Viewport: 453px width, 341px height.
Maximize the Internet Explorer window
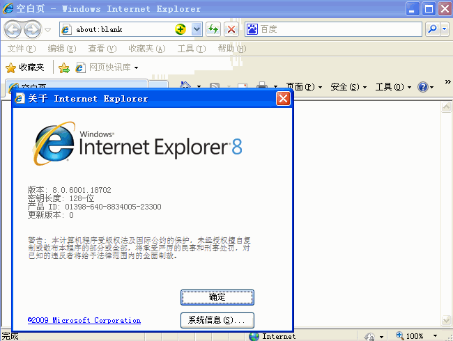coord(429,8)
